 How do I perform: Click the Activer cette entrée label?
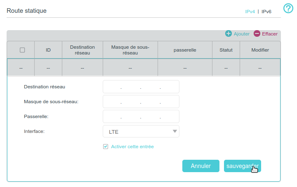(x=132, y=147)
